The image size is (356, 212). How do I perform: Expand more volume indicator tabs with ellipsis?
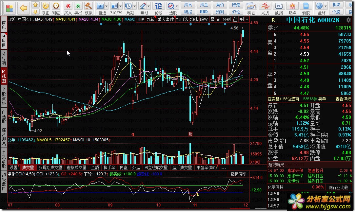pos(224,168)
